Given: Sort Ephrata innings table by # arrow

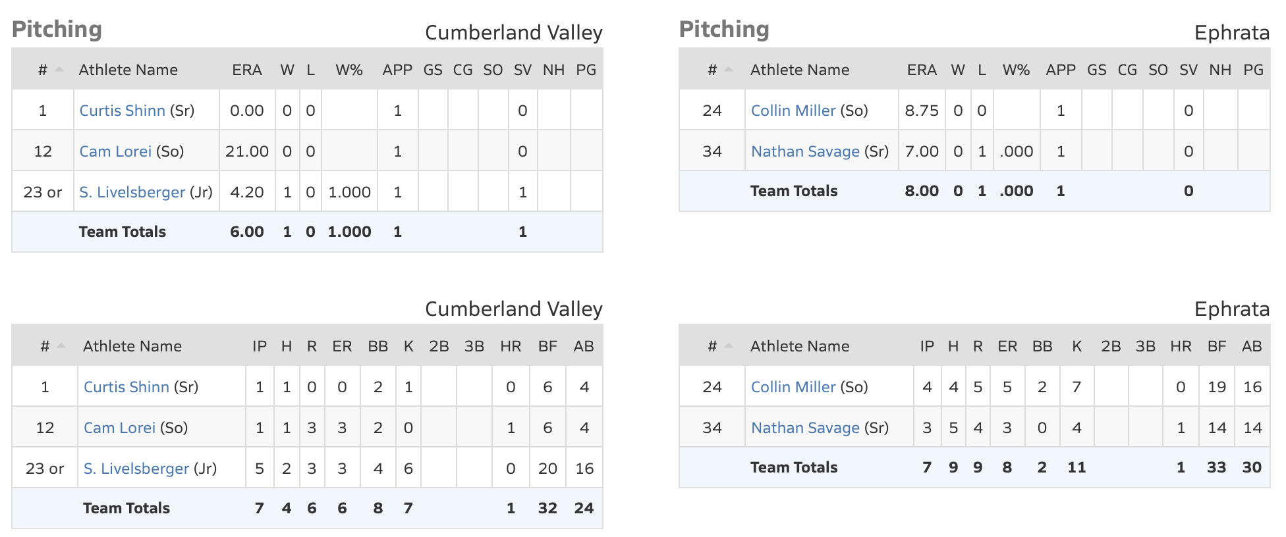Looking at the screenshot, I should tap(728, 345).
